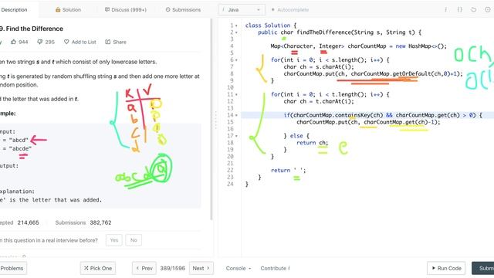Click the description panel vertical scrollbar
Screen dimensions: 494x278
(x=211, y=120)
